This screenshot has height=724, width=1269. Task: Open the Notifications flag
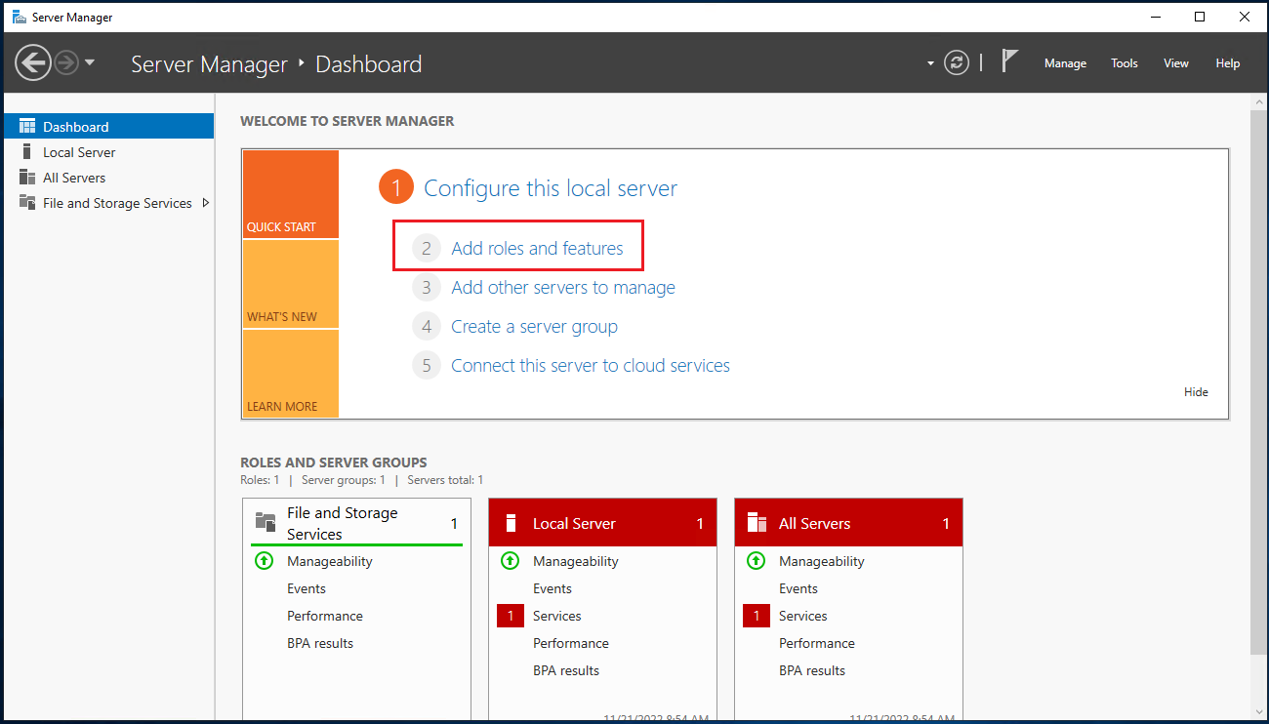coord(1010,61)
